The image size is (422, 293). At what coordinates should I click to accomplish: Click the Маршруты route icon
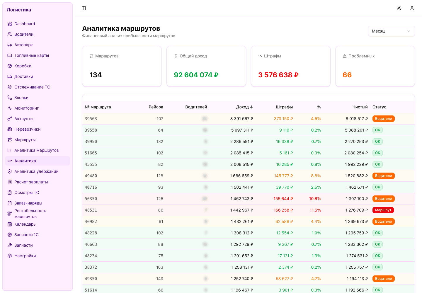[x=10, y=140]
